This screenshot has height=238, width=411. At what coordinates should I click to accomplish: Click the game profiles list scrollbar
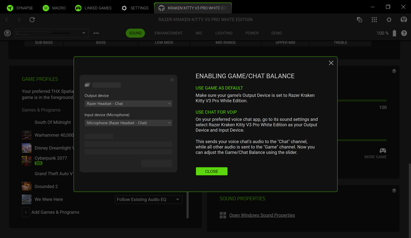click(x=188, y=205)
